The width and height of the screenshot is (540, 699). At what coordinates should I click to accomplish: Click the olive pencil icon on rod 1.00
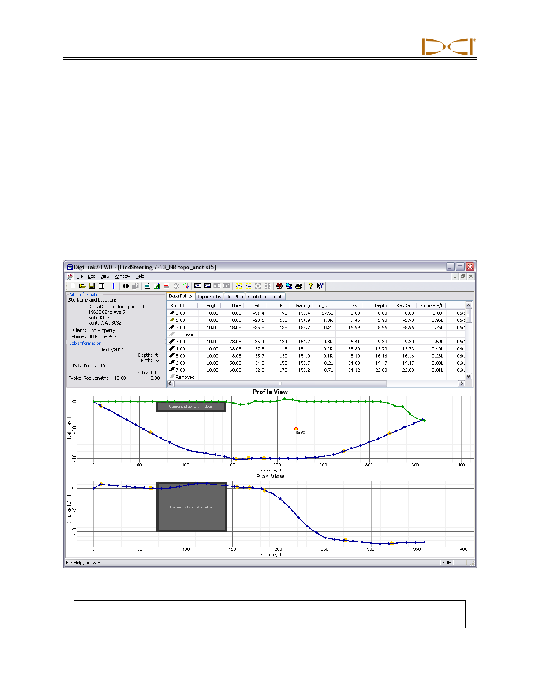pyautogui.click(x=172, y=320)
